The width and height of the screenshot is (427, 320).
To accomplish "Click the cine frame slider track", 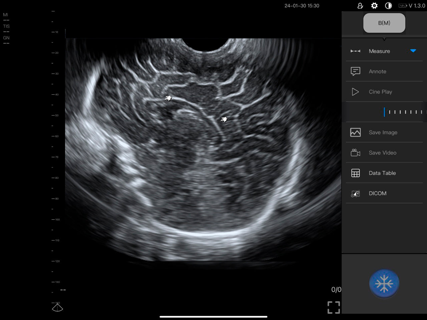I will pos(404,112).
